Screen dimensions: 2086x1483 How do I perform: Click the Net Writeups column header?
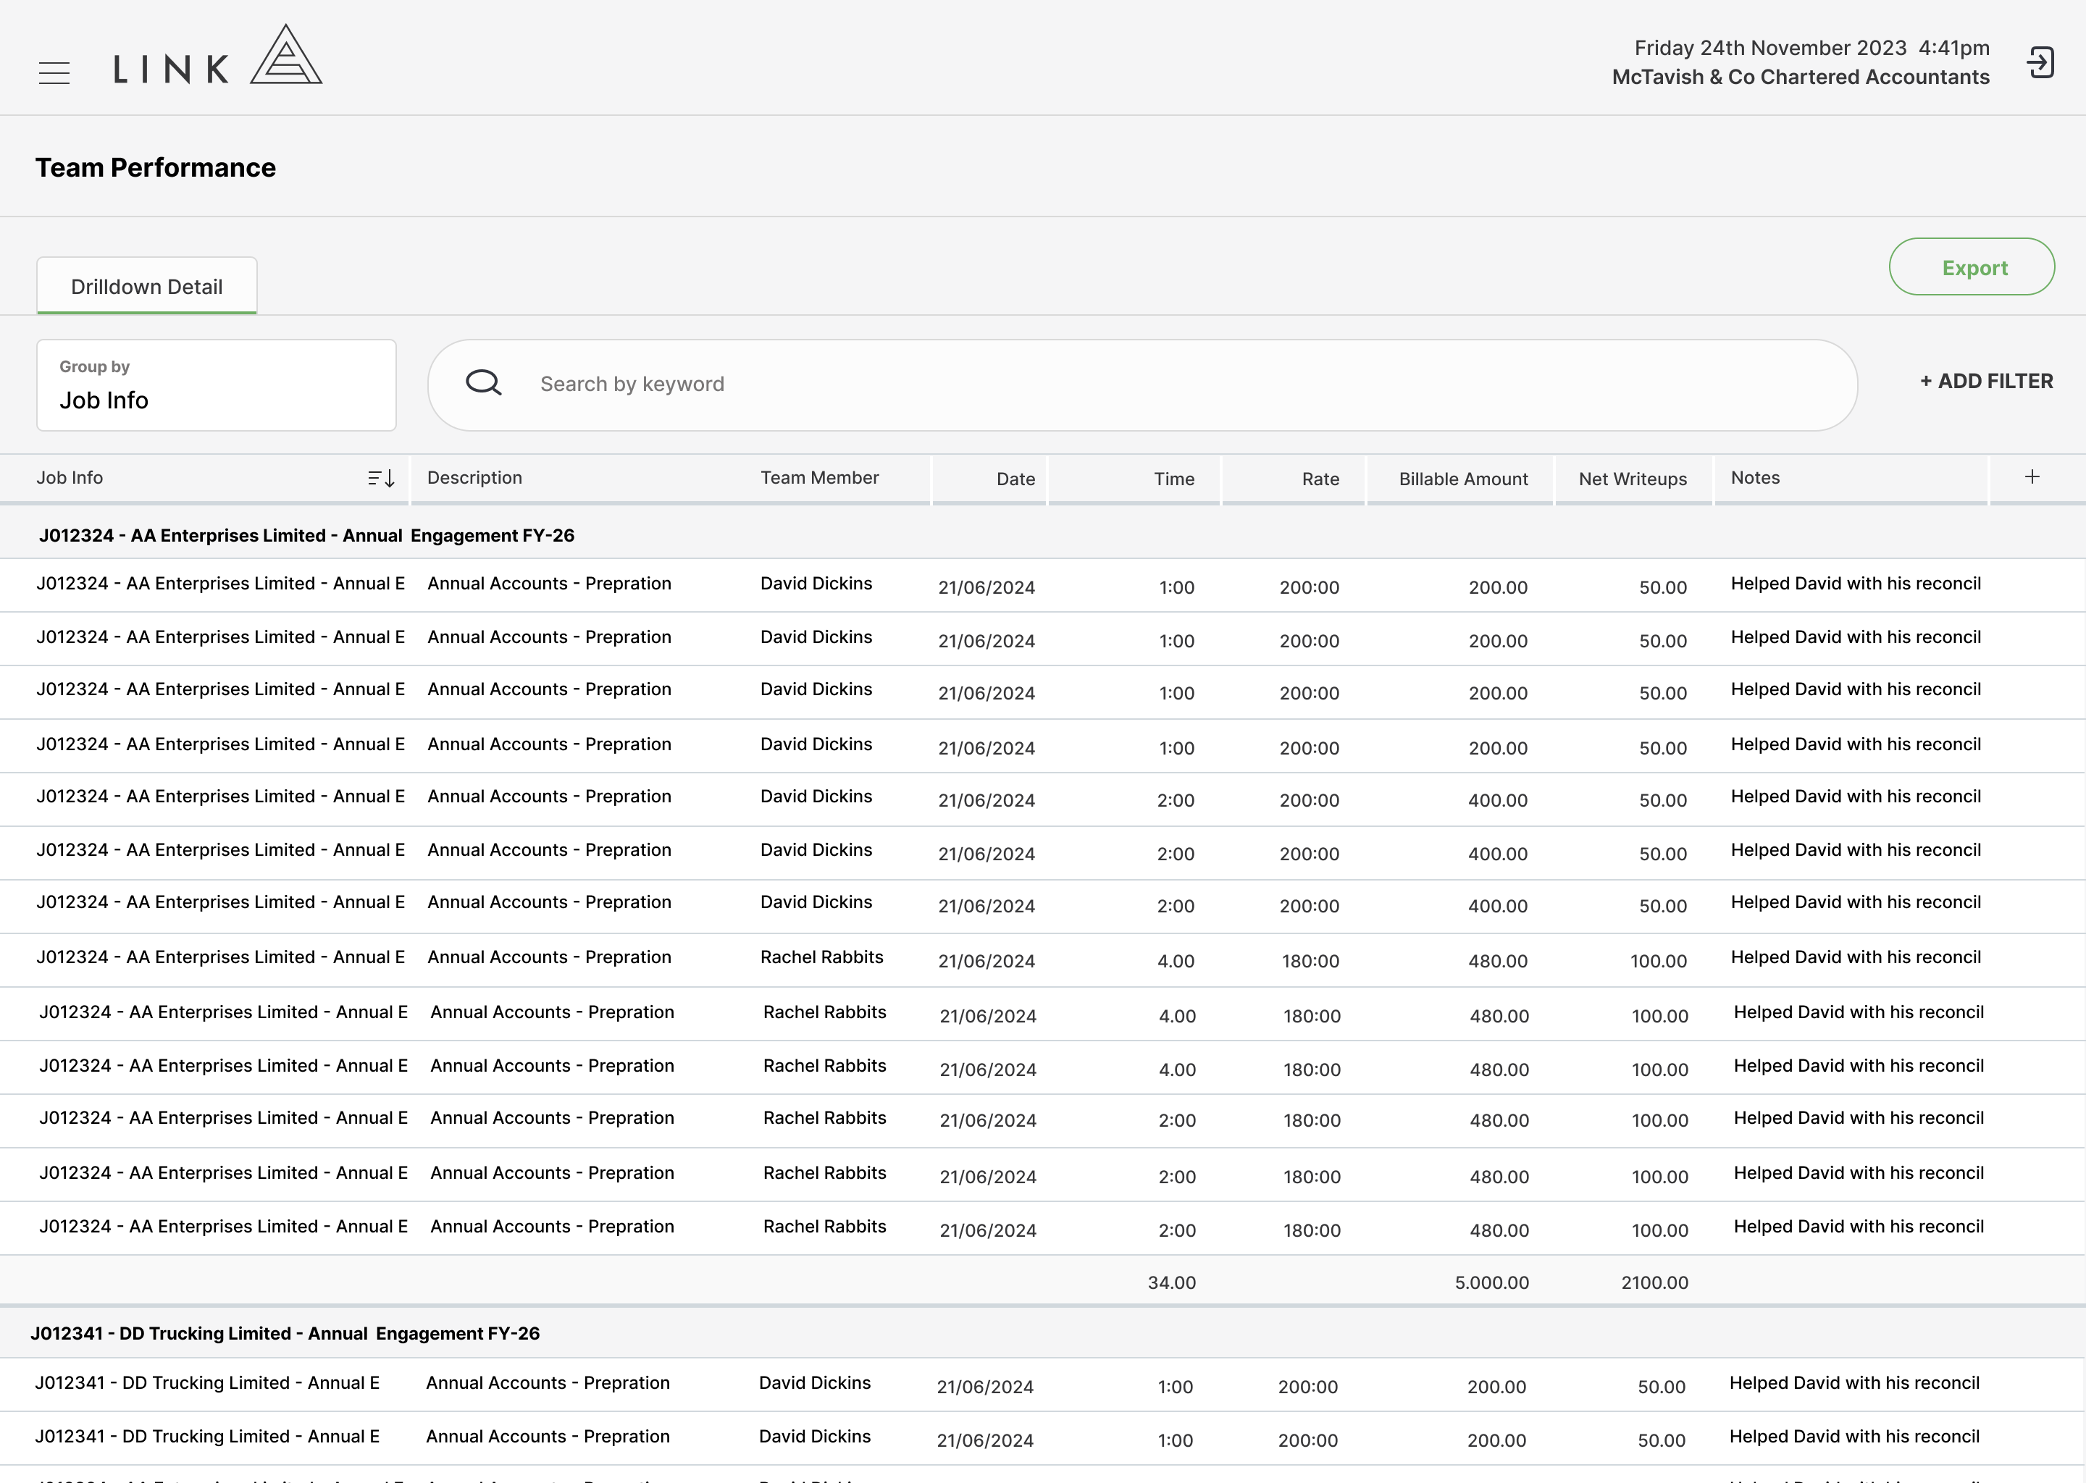(x=1633, y=479)
